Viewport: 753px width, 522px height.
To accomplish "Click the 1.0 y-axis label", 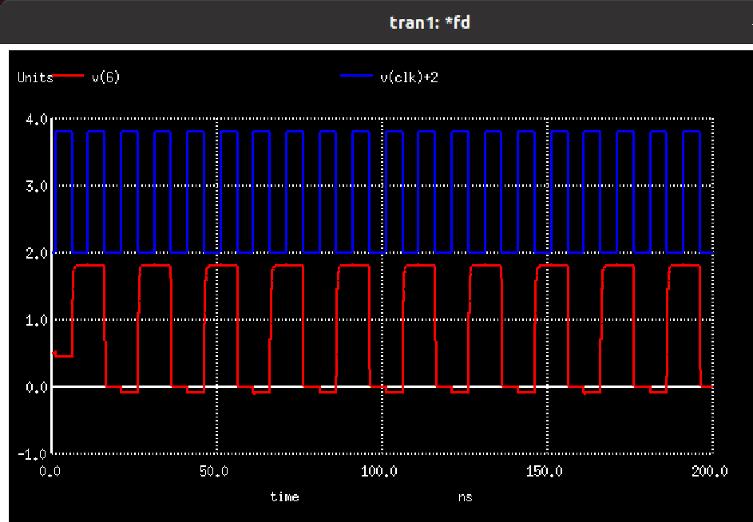I will [x=37, y=320].
